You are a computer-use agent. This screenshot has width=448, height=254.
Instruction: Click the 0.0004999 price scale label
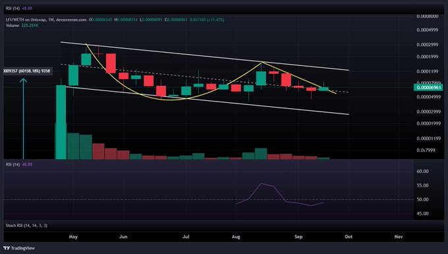tap(427, 30)
